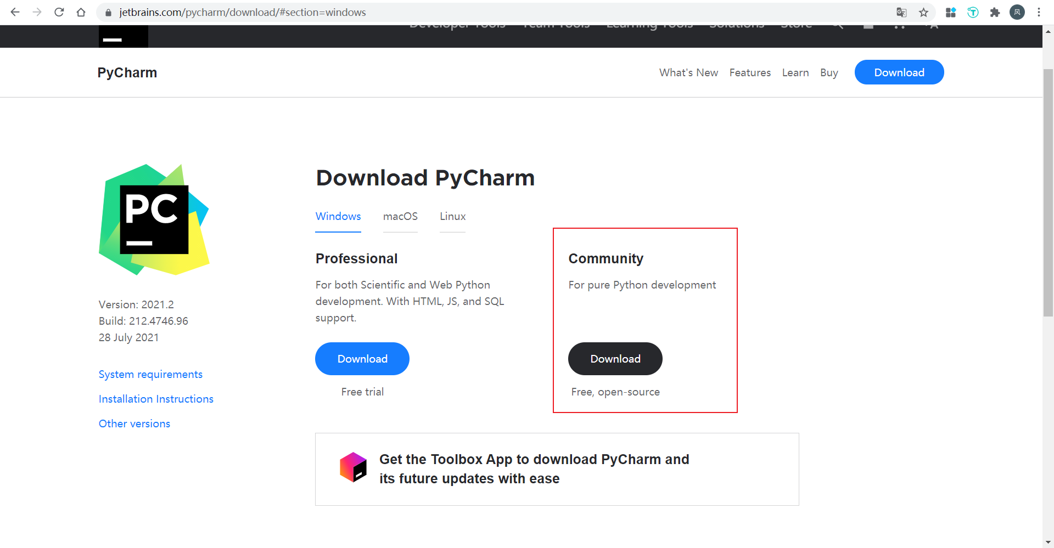1054x548 pixels.
Task: Switch to the Linux tab
Action: [x=452, y=216]
